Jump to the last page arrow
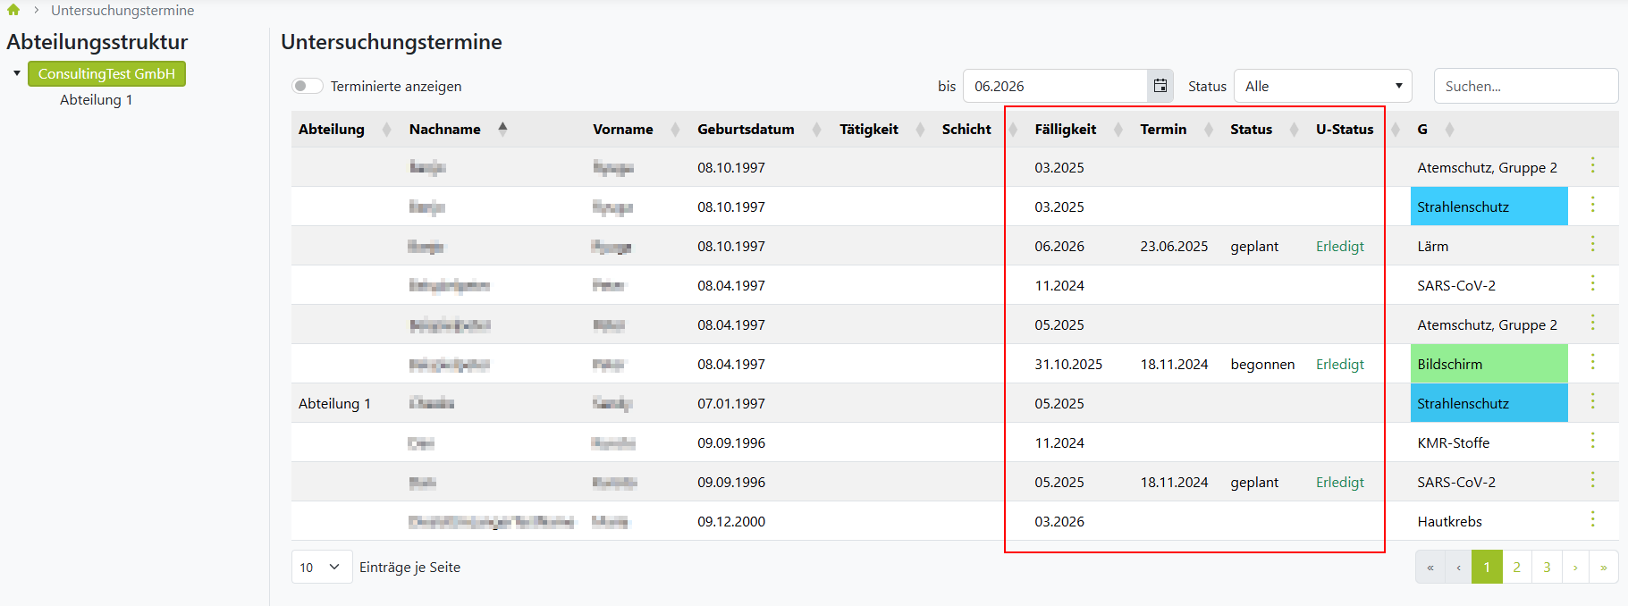 (1604, 567)
